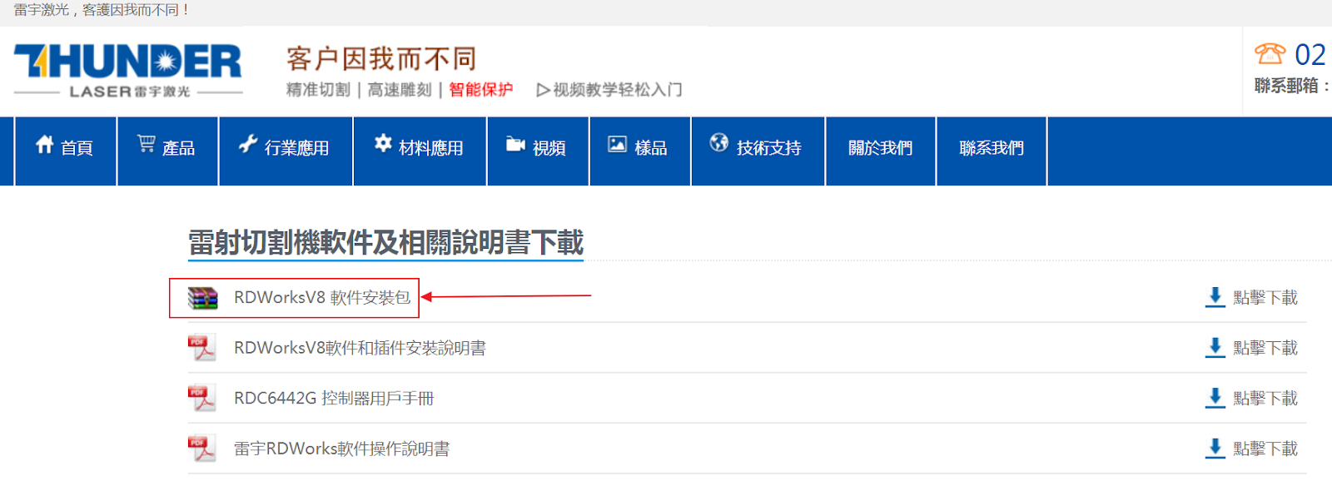Click the video camera icon beside 視頻
Viewport: 1332px width, 481px height.
(515, 145)
